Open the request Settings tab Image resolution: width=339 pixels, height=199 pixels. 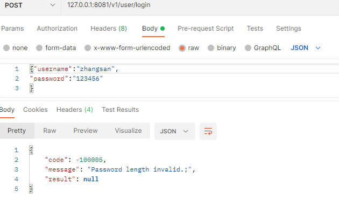pos(288,29)
